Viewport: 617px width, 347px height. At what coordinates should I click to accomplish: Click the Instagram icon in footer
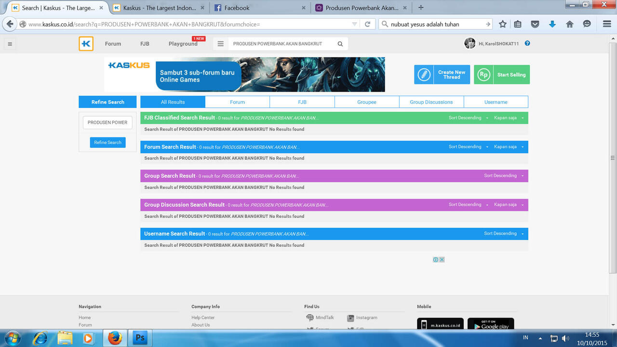point(350,318)
